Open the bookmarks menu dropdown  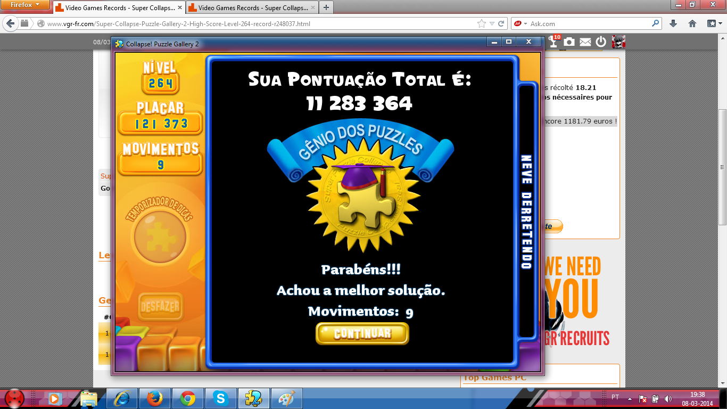point(713,23)
